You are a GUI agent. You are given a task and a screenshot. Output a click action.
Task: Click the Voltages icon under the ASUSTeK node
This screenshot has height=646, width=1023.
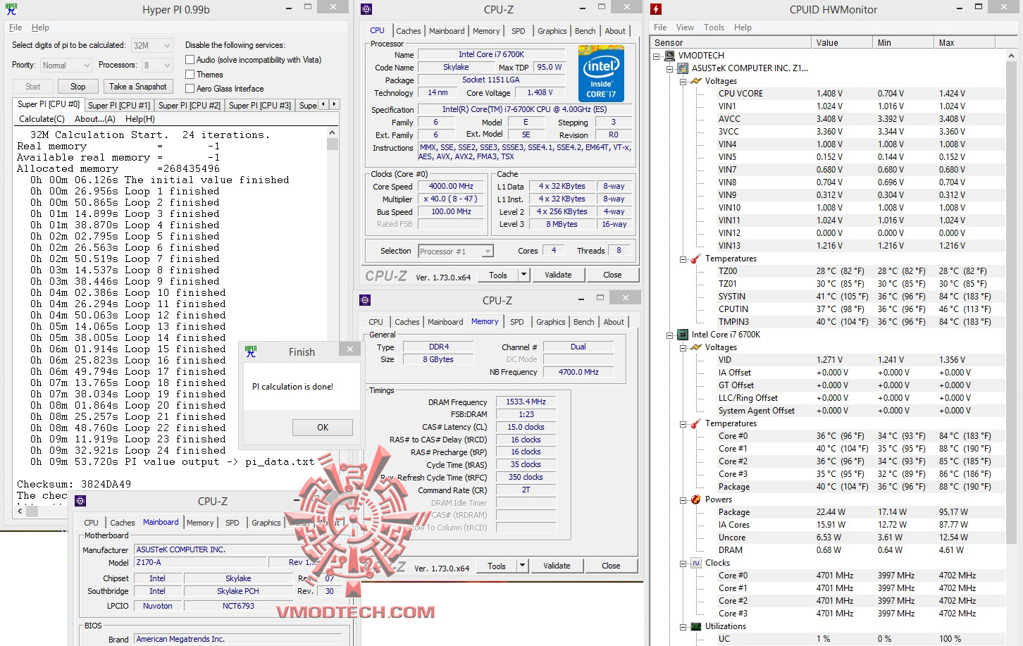coord(696,81)
